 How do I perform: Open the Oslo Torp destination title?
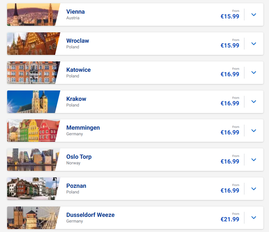pos(79,157)
